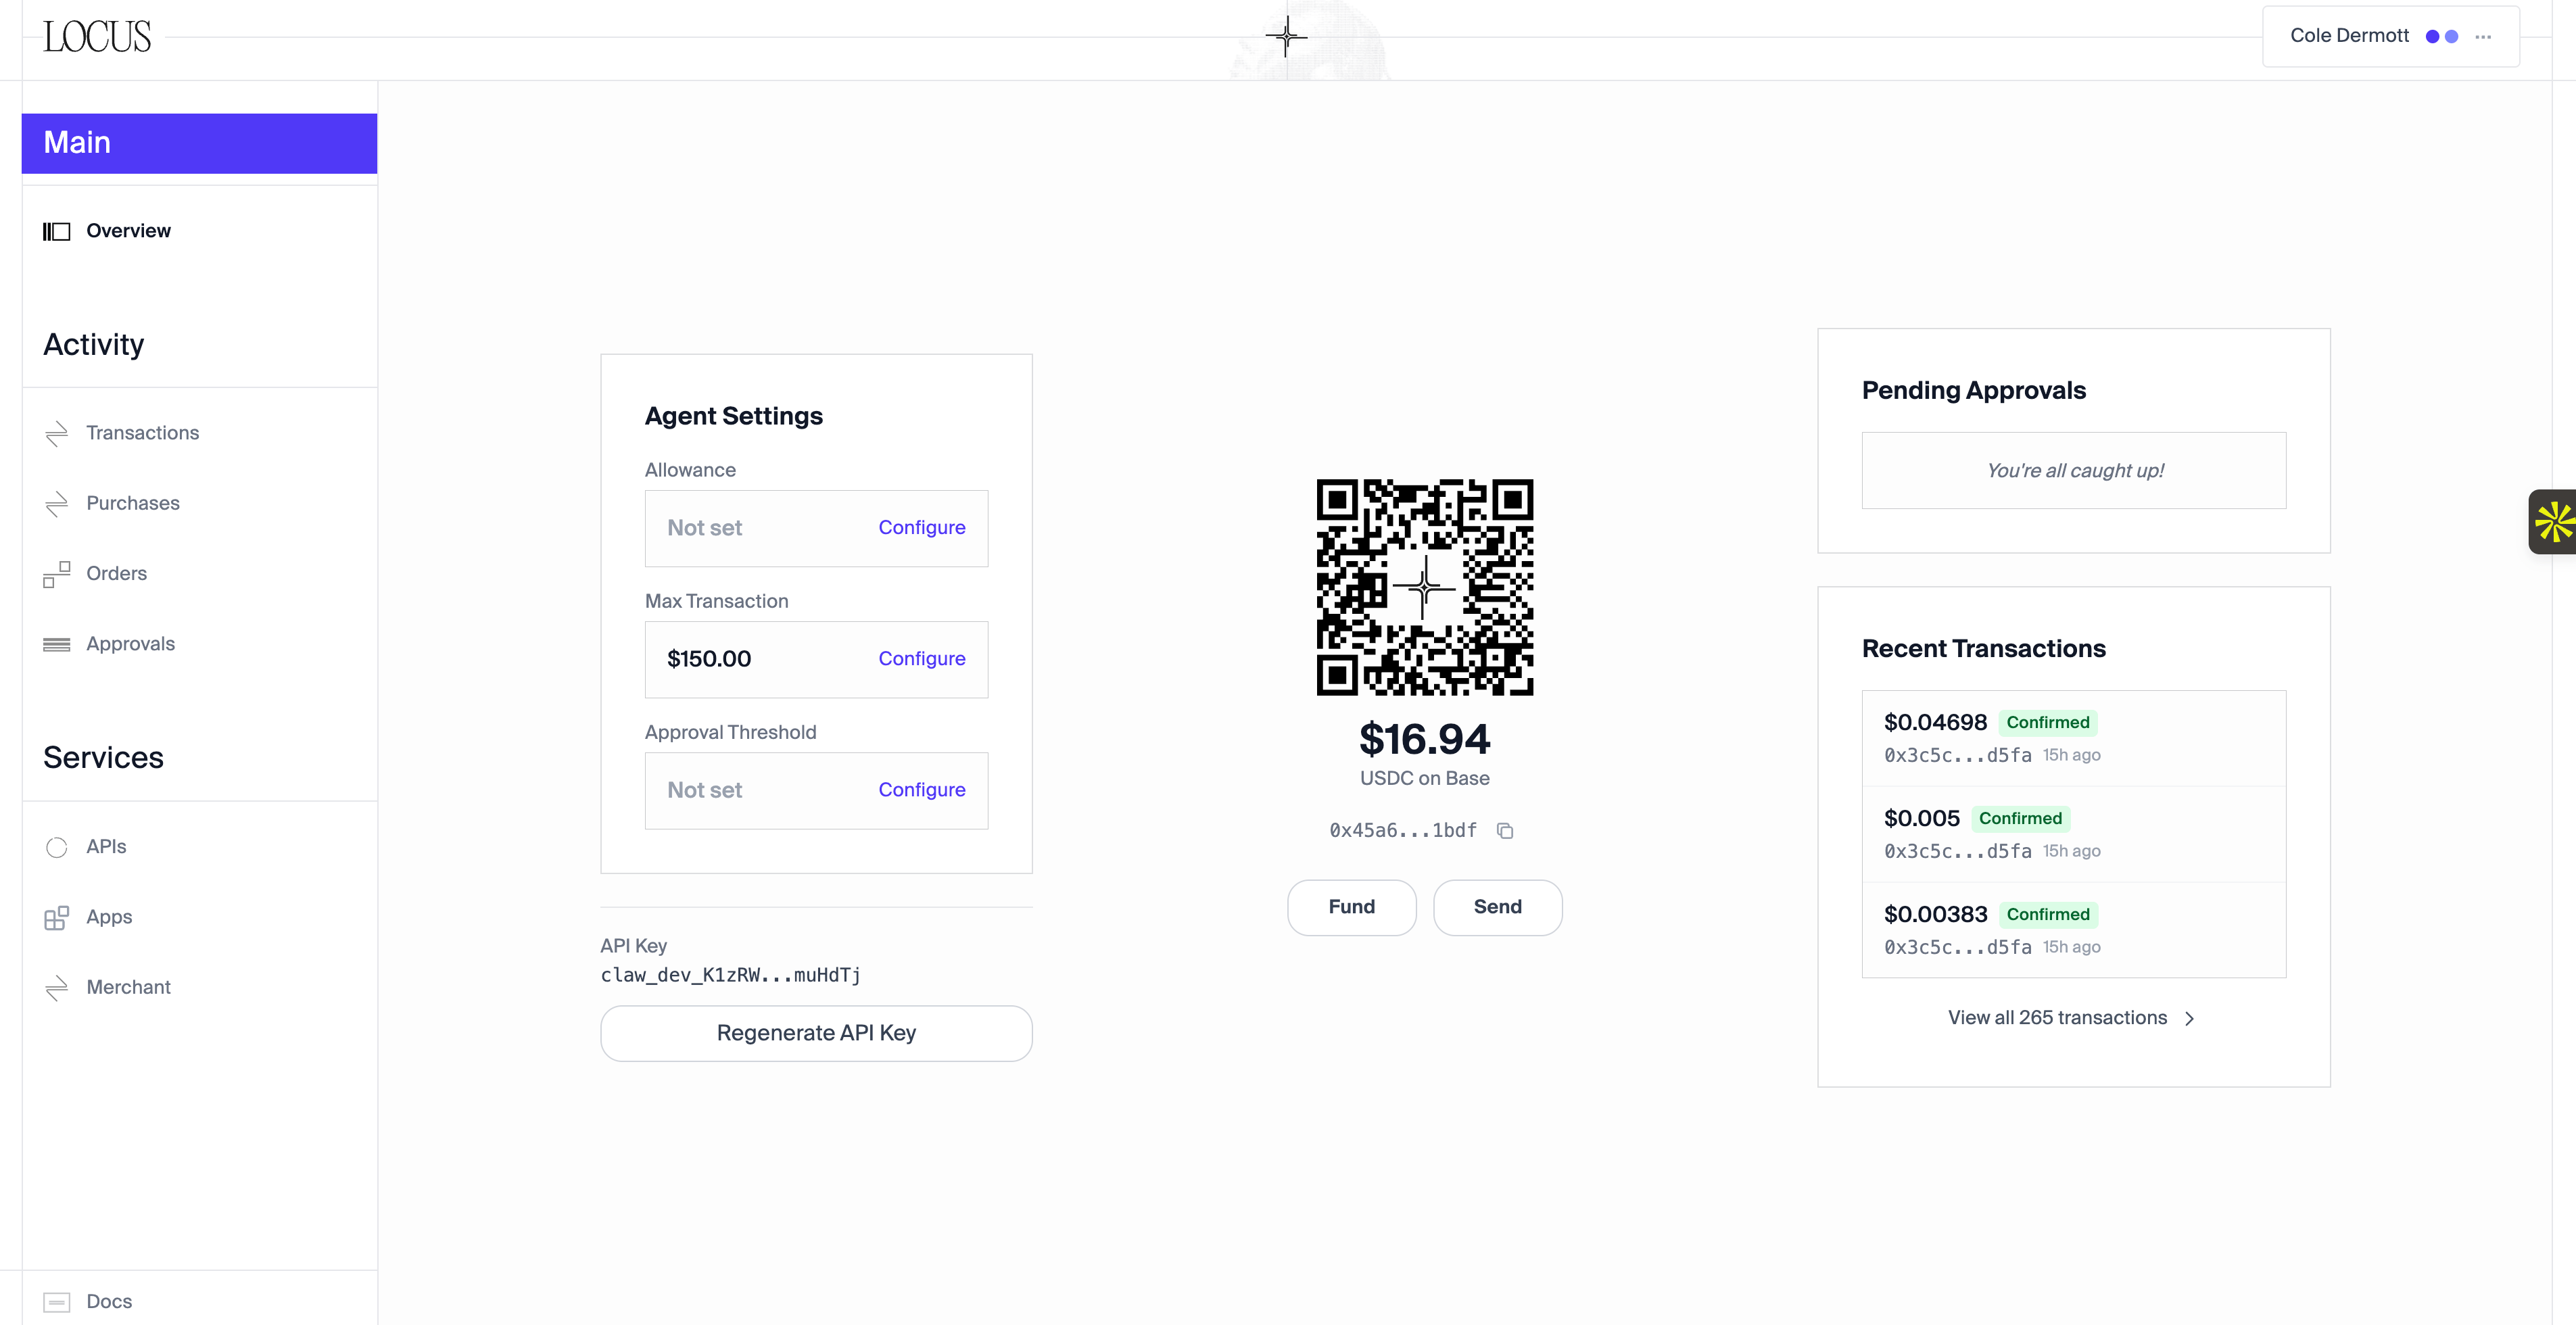2576x1325 pixels.
Task: Click the 'You're all caught up!' message
Action: point(2074,471)
